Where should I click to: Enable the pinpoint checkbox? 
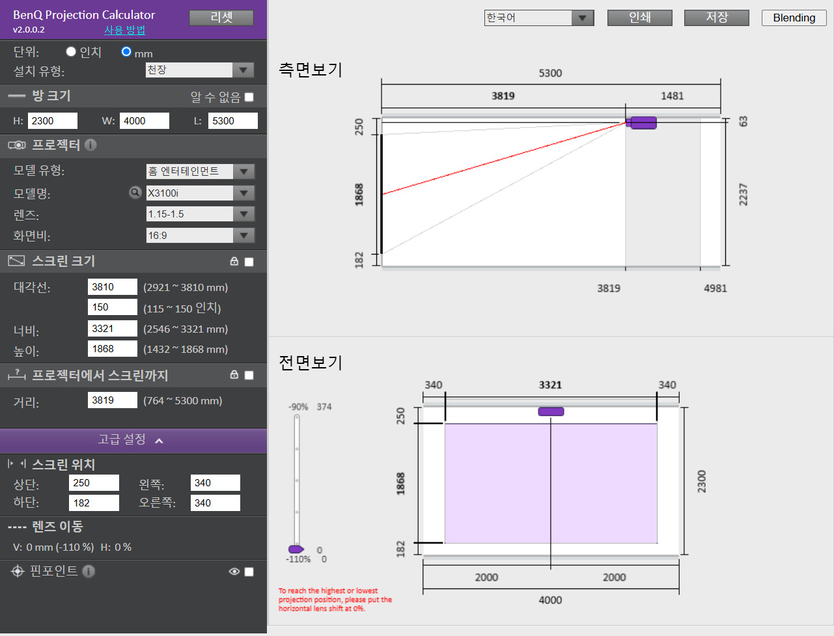click(249, 572)
